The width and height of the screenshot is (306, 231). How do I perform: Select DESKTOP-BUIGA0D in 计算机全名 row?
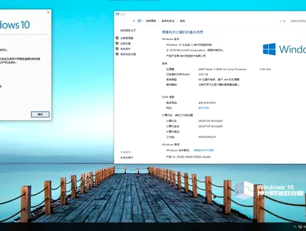210,126
